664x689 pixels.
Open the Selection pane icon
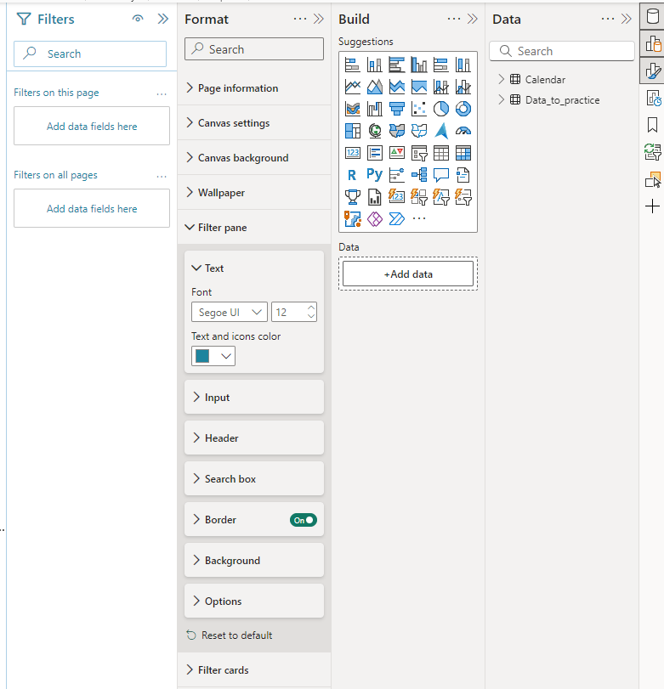coord(653,179)
